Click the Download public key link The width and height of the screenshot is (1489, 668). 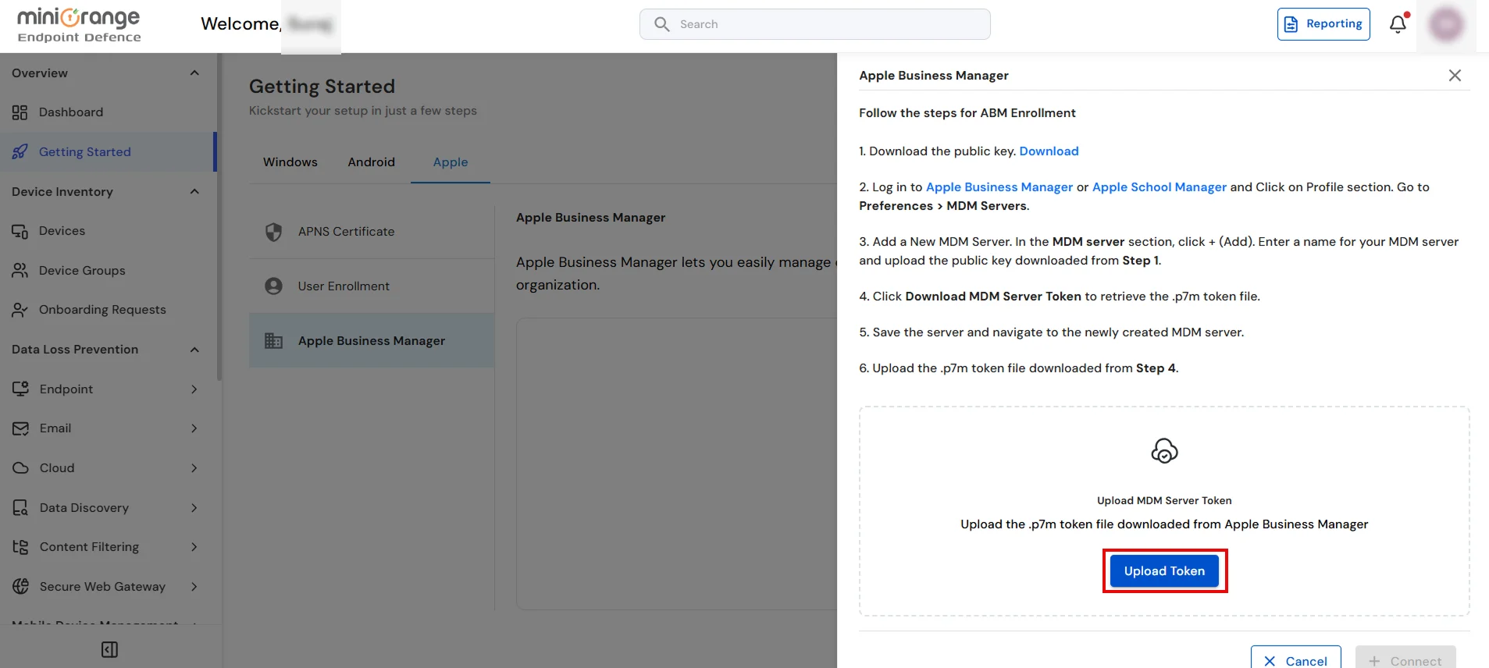tap(1049, 151)
